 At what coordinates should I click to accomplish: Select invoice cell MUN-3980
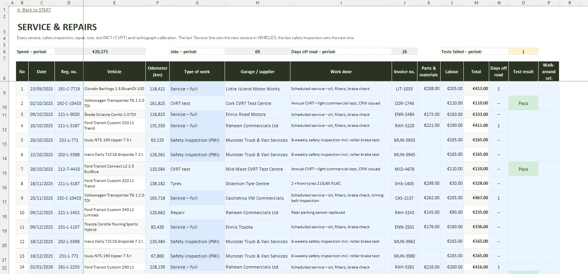click(x=405, y=256)
